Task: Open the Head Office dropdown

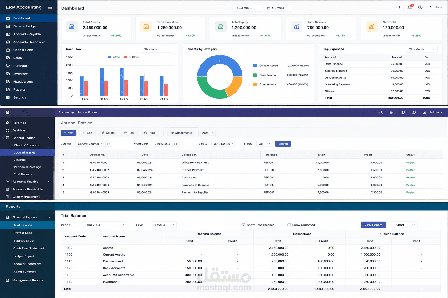Action: 247,8
